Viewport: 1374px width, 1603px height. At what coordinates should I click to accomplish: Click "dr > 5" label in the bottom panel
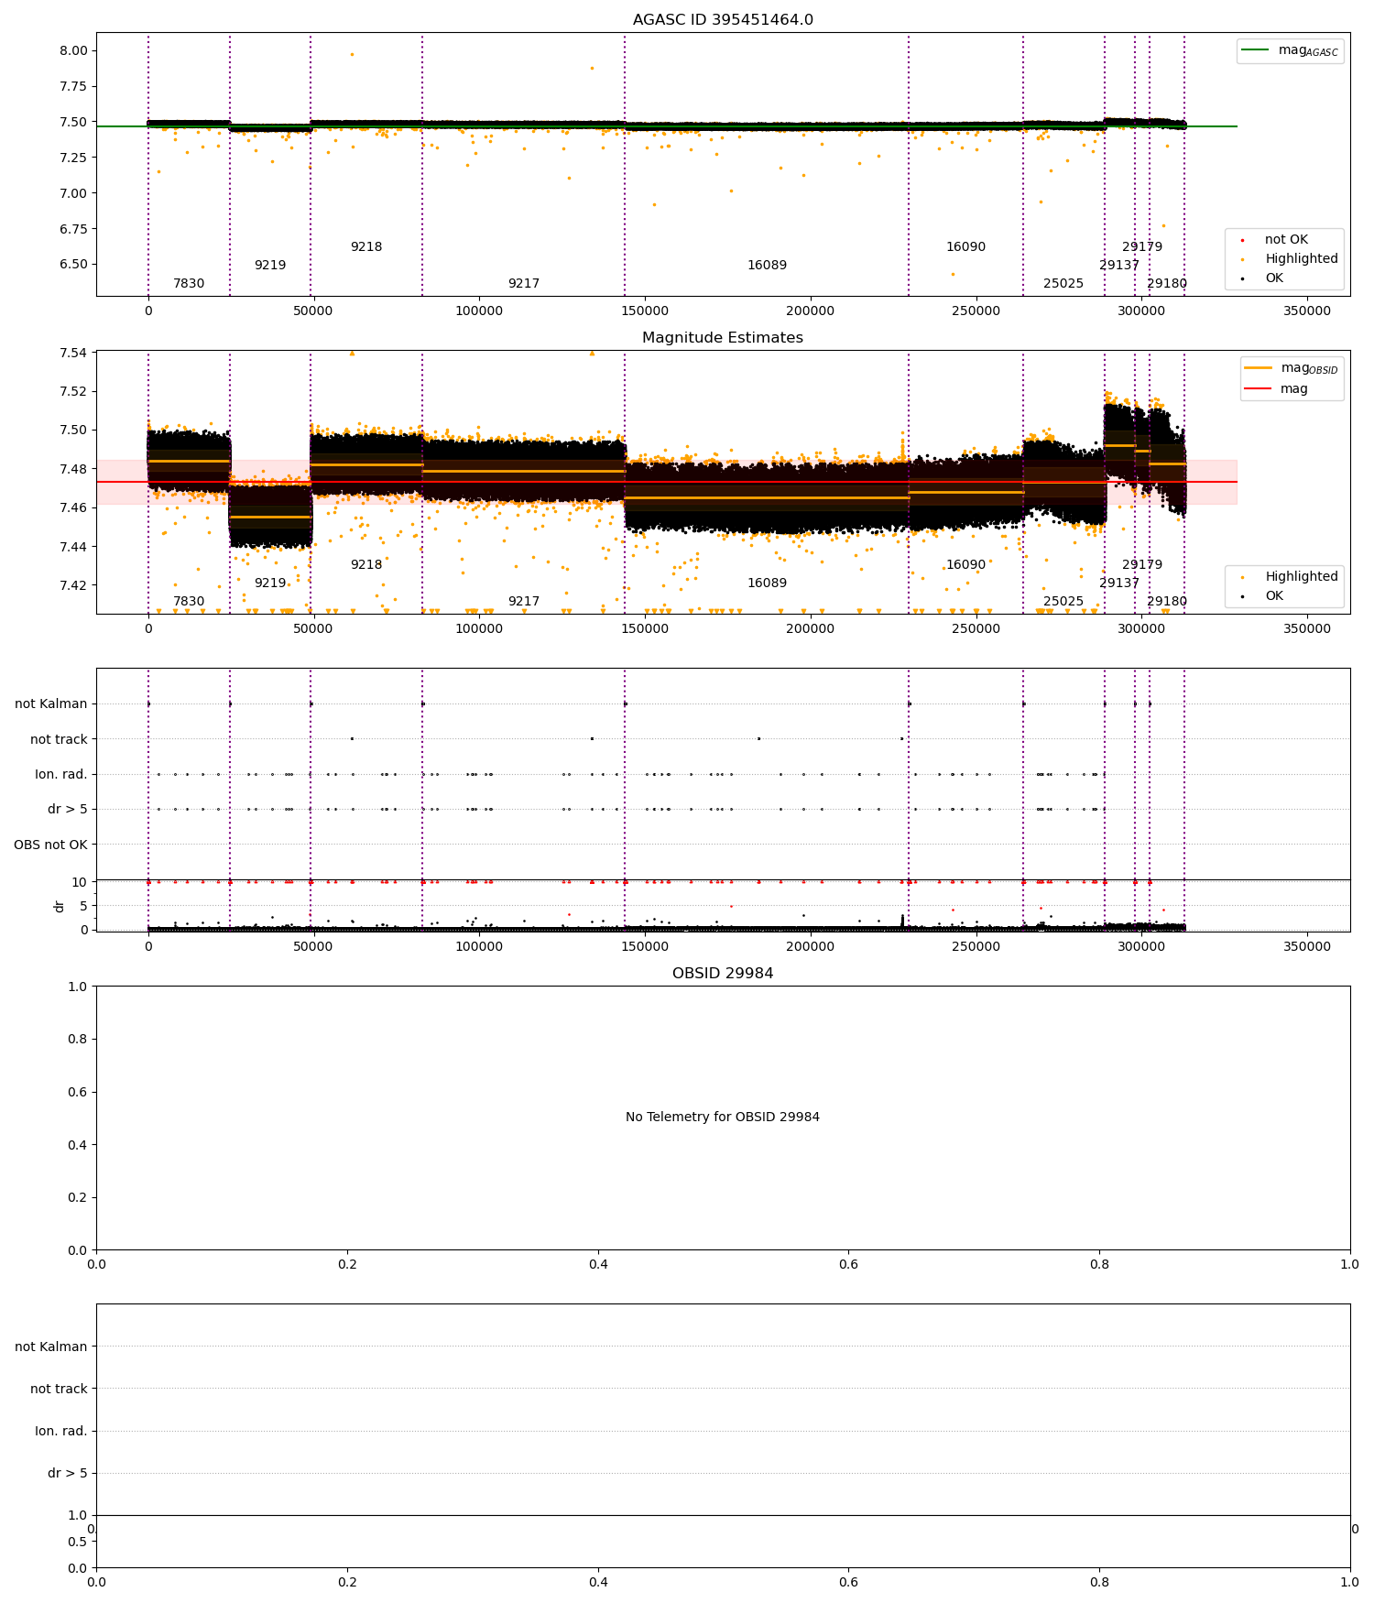pos(68,1474)
